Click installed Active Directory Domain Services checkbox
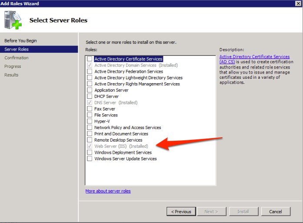303x223 pixels. 90,65
